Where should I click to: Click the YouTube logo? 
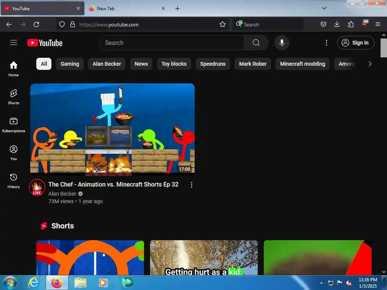[45, 43]
